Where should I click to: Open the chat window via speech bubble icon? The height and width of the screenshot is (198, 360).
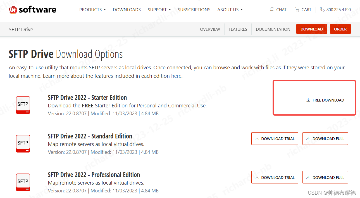(x=272, y=9)
